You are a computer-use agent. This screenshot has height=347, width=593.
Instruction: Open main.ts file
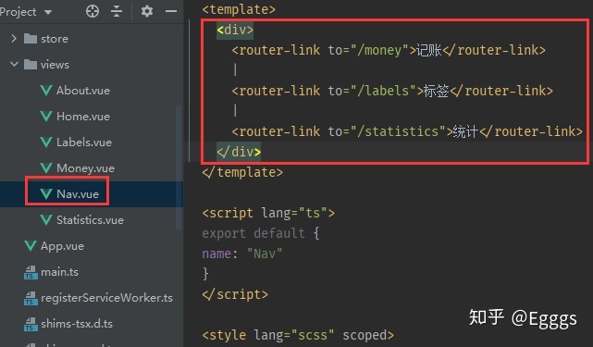[59, 272]
